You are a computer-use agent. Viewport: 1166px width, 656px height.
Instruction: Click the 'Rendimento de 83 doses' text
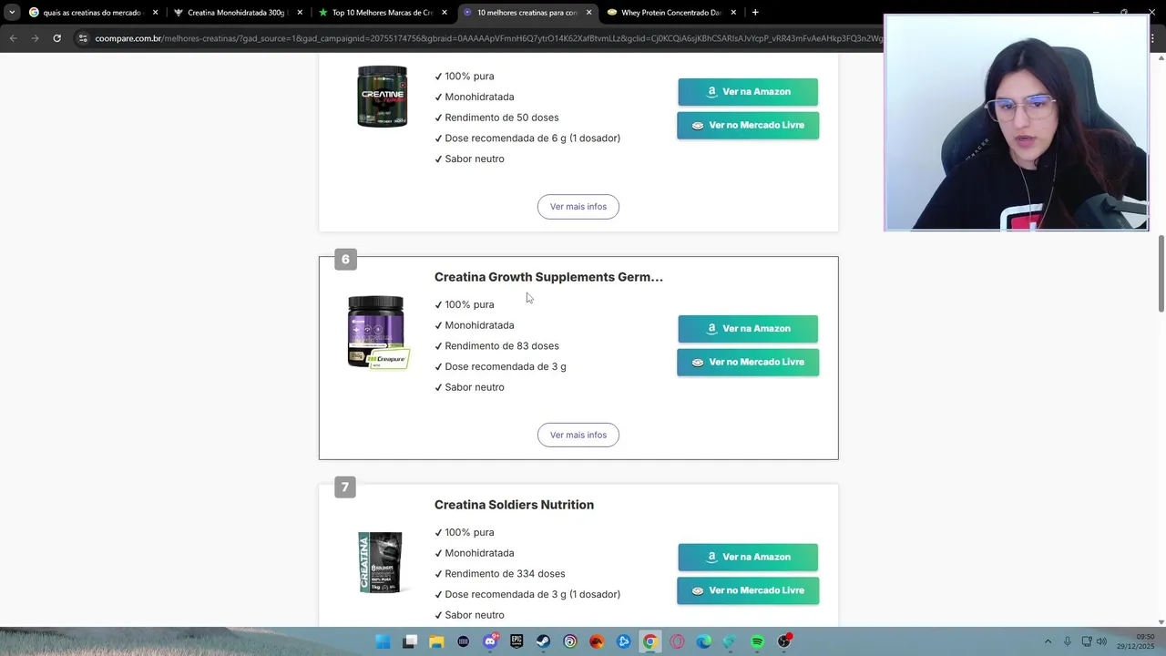point(502,346)
